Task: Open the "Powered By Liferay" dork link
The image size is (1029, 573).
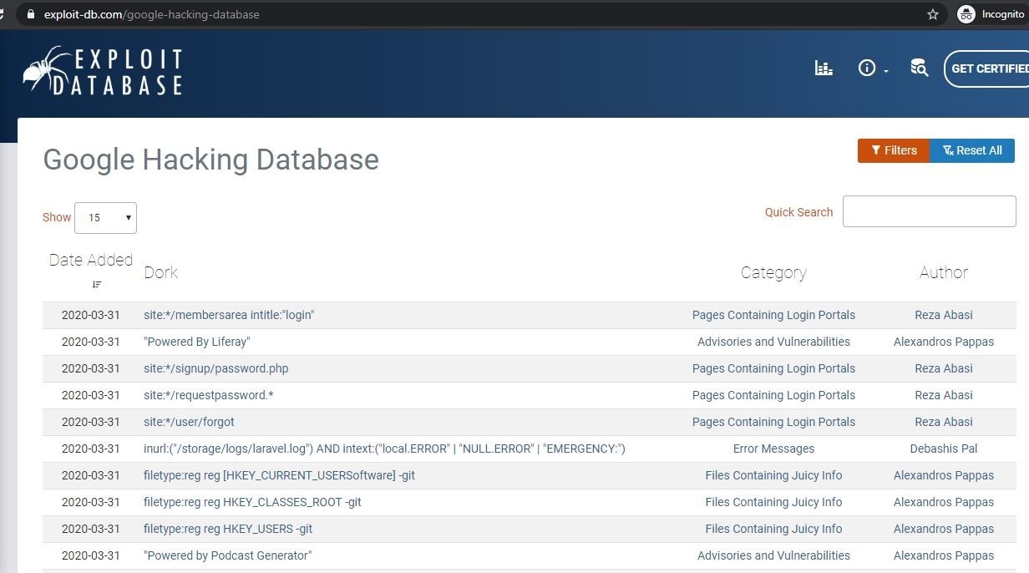Action: point(197,342)
